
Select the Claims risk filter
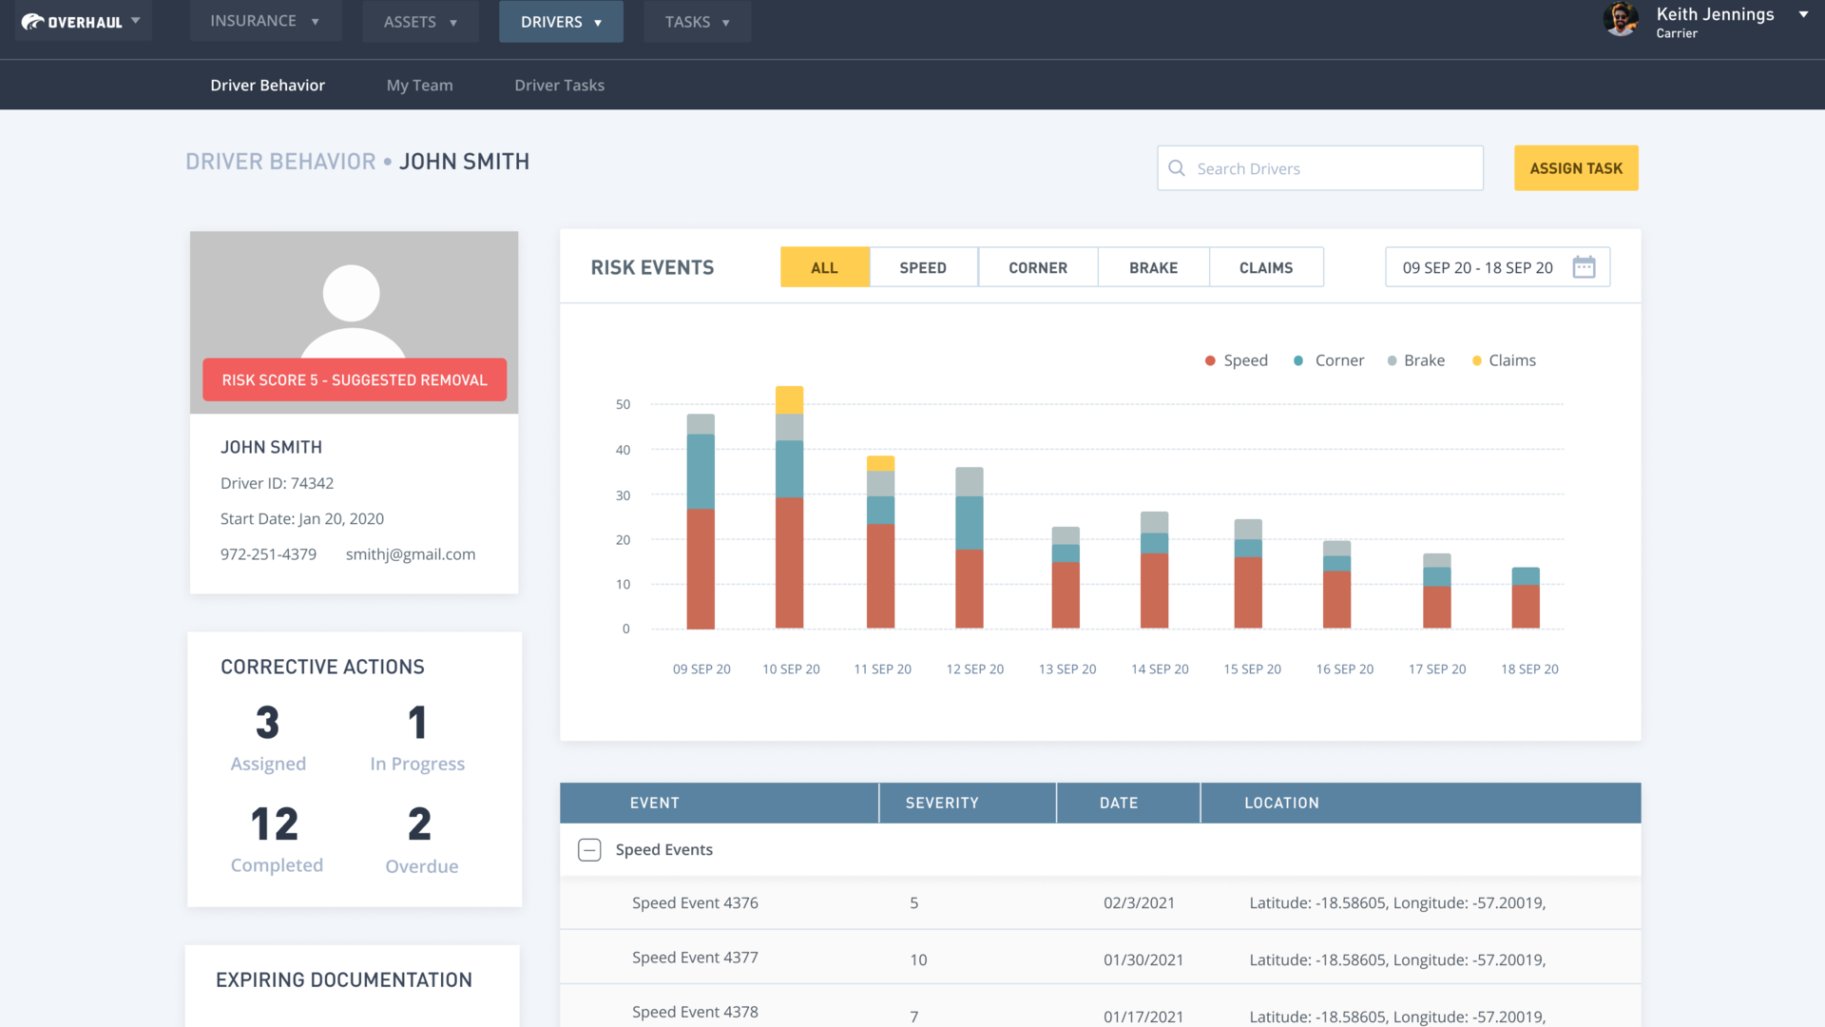coord(1265,267)
